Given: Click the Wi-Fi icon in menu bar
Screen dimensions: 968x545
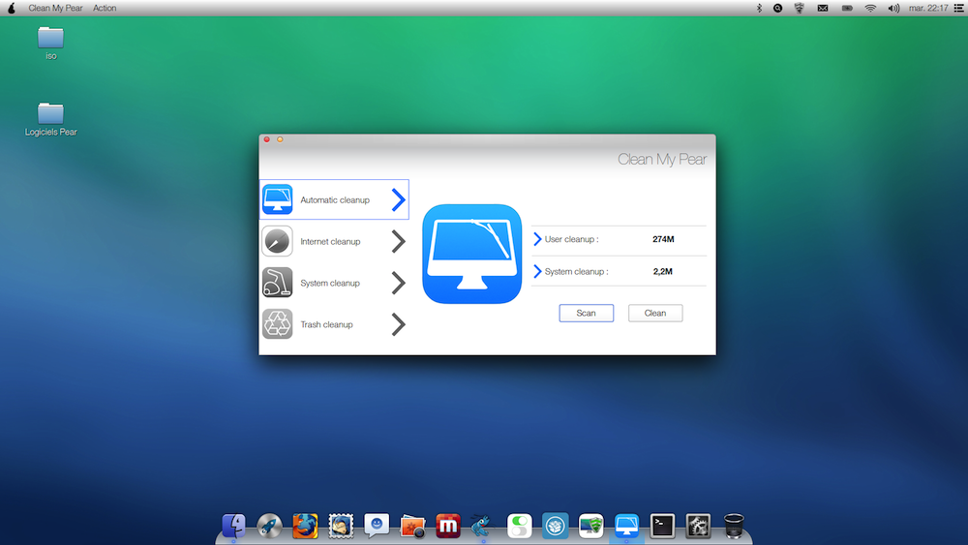Looking at the screenshot, I should [870, 8].
